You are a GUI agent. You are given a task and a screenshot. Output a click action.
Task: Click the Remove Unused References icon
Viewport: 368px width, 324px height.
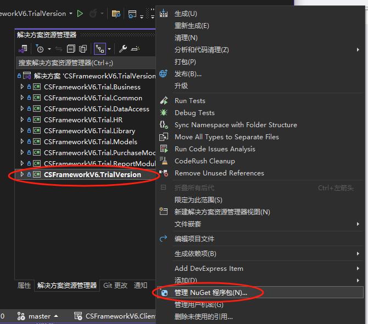coord(164,173)
